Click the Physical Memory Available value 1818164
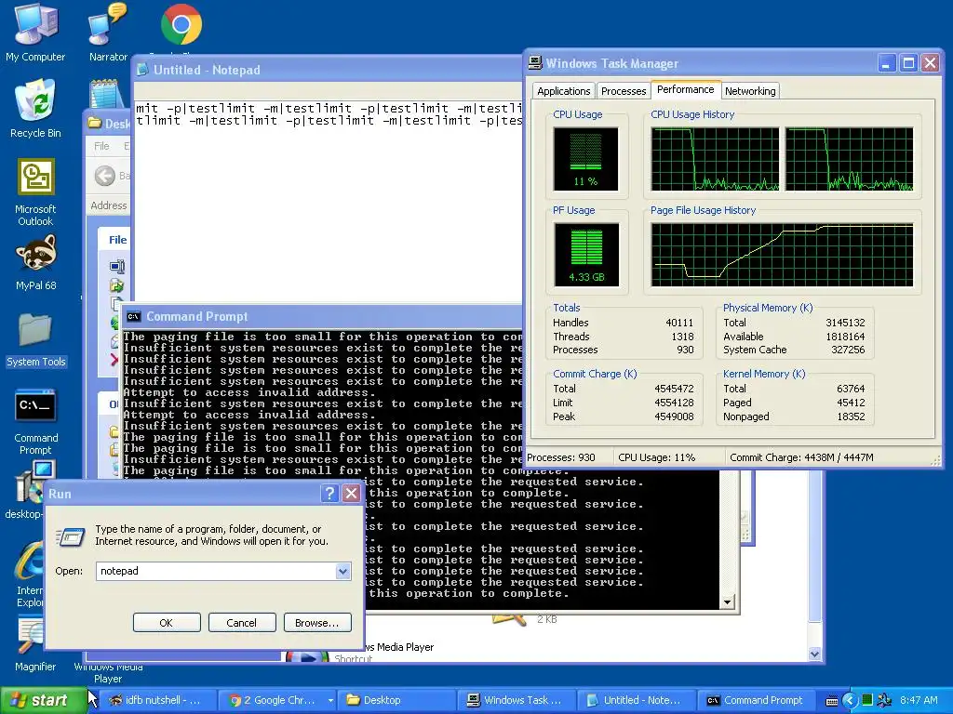The width and height of the screenshot is (953, 714). click(845, 337)
